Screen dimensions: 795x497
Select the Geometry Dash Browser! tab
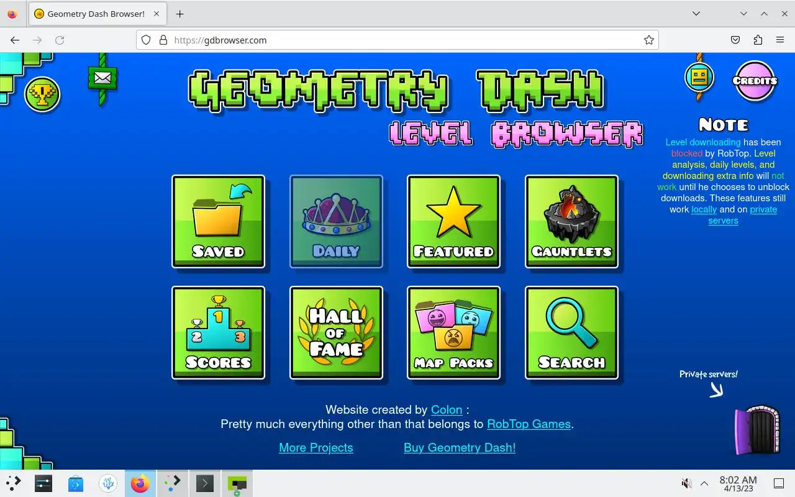click(x=98, y=14)
